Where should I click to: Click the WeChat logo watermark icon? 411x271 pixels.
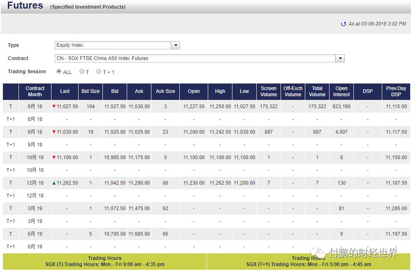(x=318, y=252)
